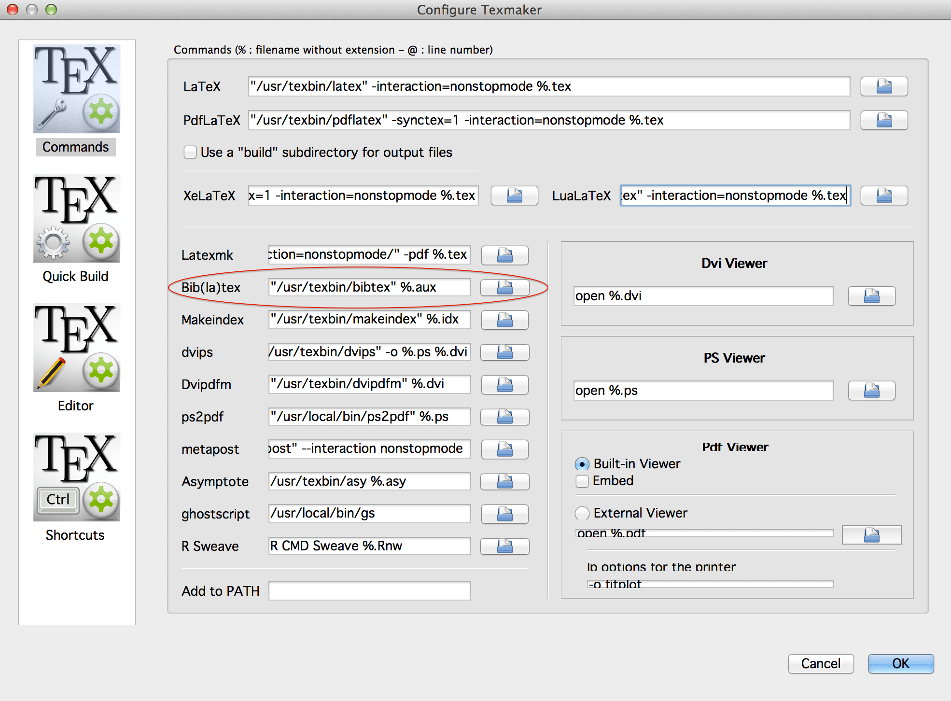Enable the "build" subdirectory checkbox
Screen dimensions: 951x701
pyautogui.click(x=190, y=153)
